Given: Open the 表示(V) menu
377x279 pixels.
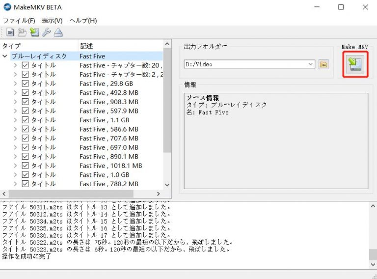Looking at the screenshot, I should 52,21.
